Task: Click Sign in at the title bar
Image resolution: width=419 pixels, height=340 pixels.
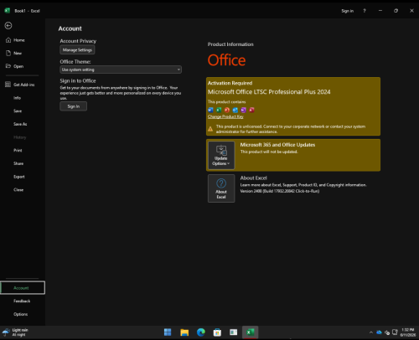Action: (347, 11)
